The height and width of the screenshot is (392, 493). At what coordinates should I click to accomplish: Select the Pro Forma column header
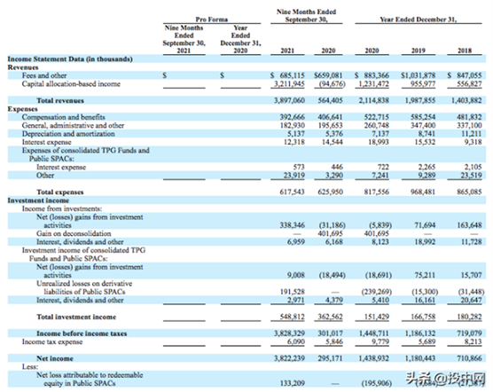coord(212,20)
